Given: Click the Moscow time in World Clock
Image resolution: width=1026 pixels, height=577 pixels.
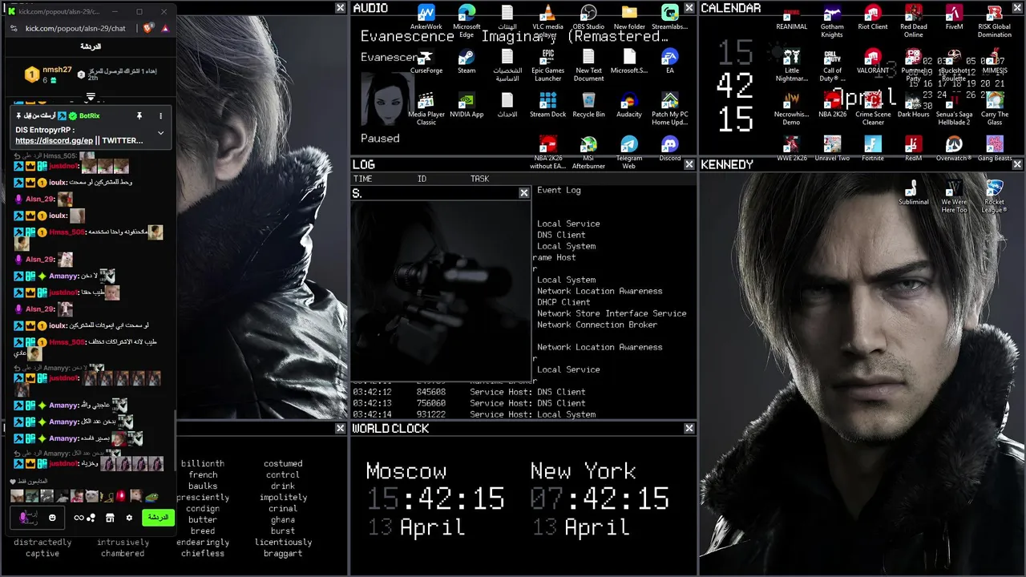Looking at the screenshot, I should pyautogui.click(x=435, y=498).
